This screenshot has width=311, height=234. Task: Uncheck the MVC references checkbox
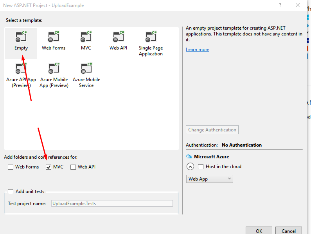click(49, 167)
